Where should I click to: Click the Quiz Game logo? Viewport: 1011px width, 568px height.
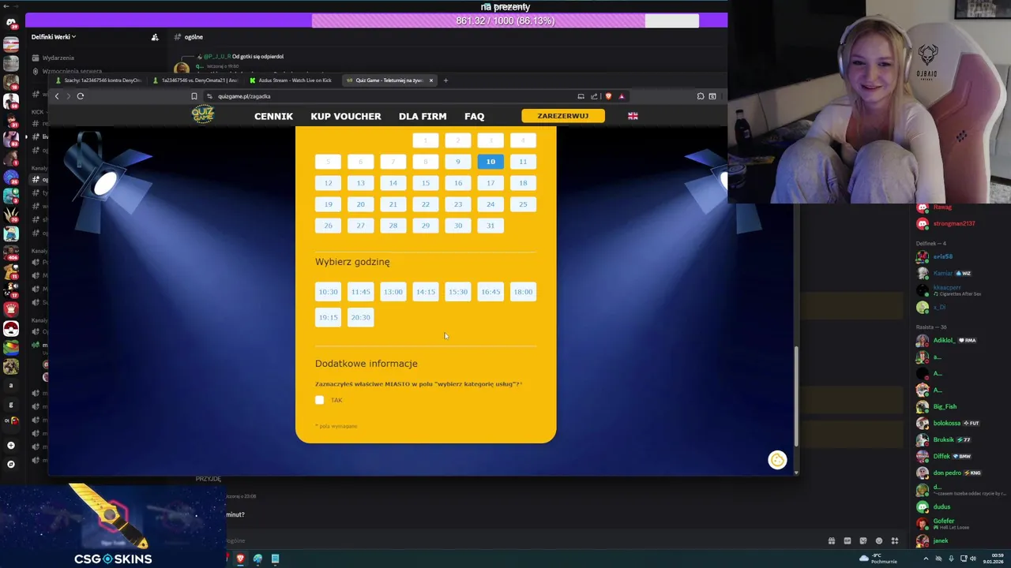pyautogui.click(x=202, y=115)
